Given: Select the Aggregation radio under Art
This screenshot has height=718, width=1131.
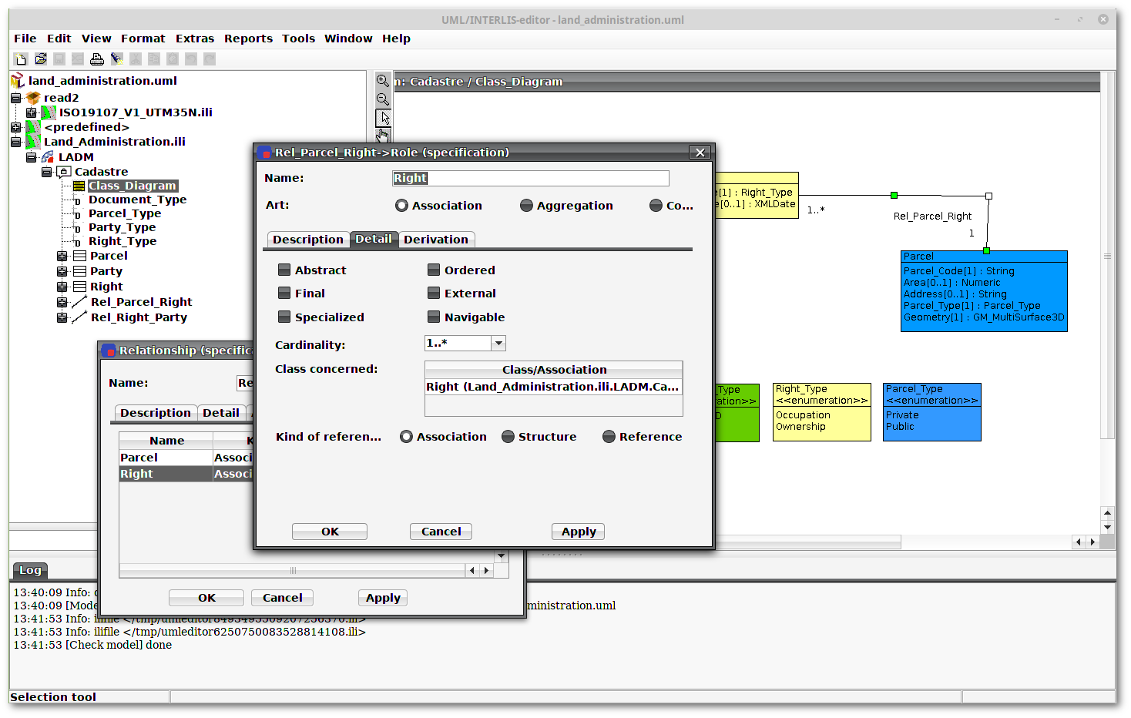Looking at the screenshot, I should (526, 206).
